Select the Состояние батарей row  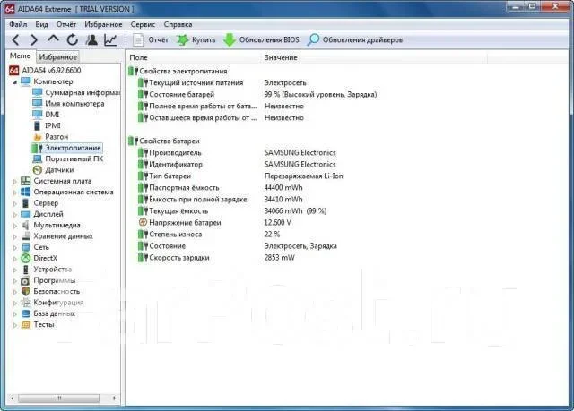257,95
